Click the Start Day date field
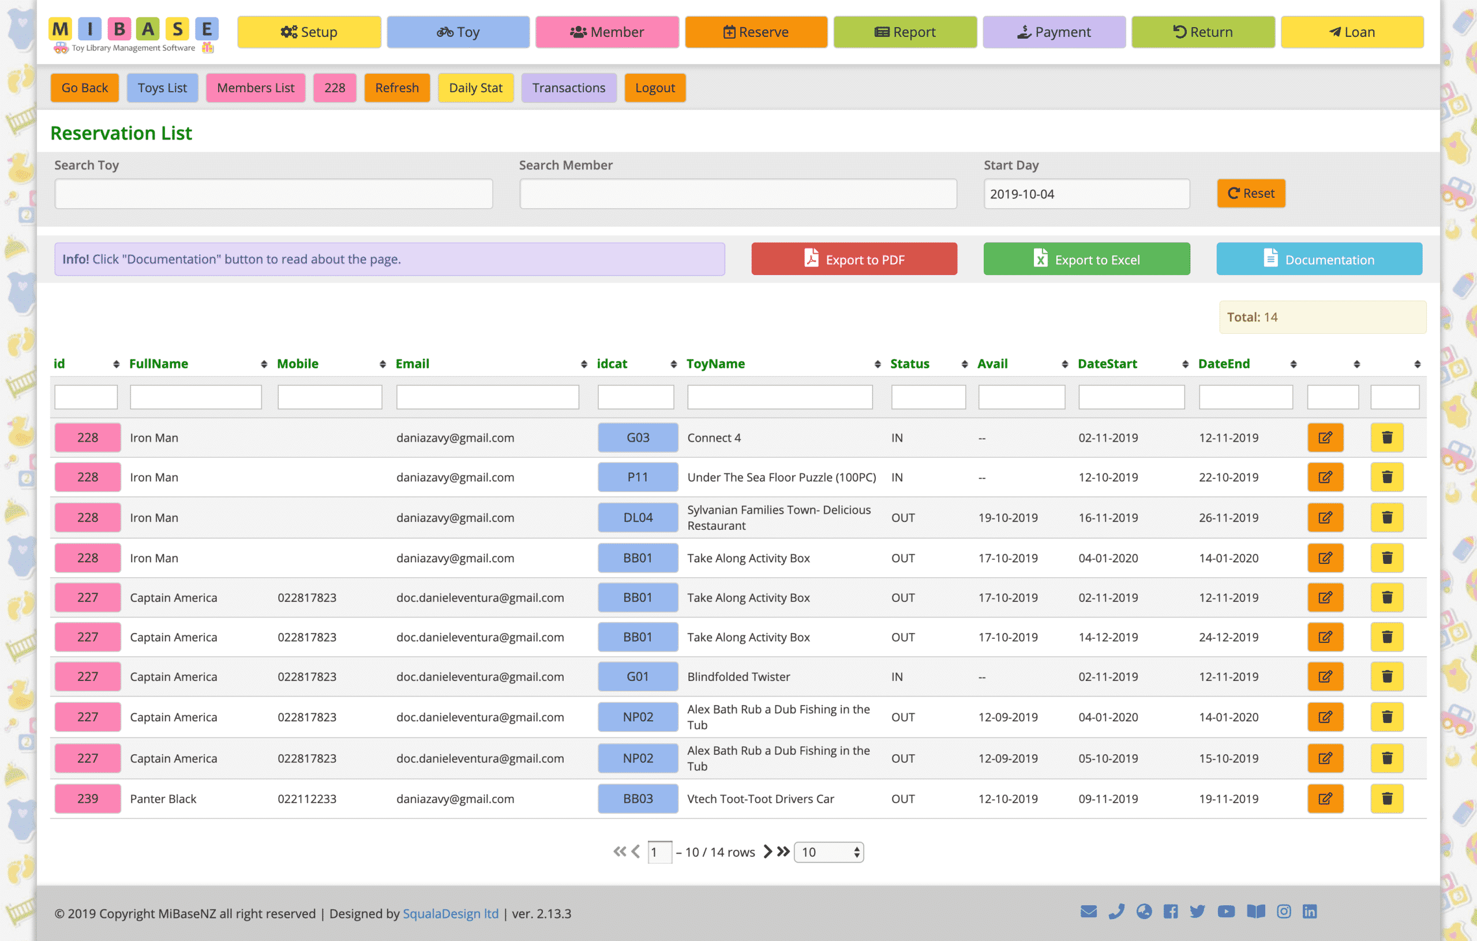 (1087, 194)
